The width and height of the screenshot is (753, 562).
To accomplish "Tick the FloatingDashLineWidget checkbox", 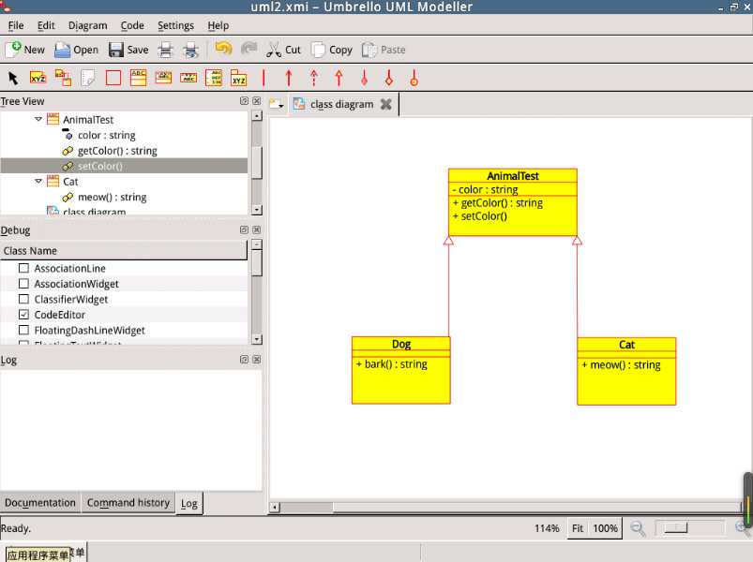I will click(x=23, y=330).
